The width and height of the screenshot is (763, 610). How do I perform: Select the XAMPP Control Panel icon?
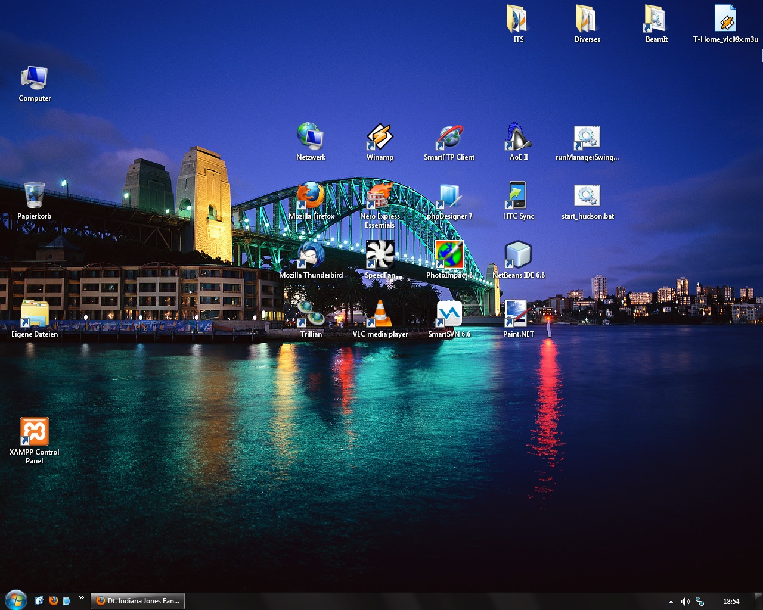[34, 432]
